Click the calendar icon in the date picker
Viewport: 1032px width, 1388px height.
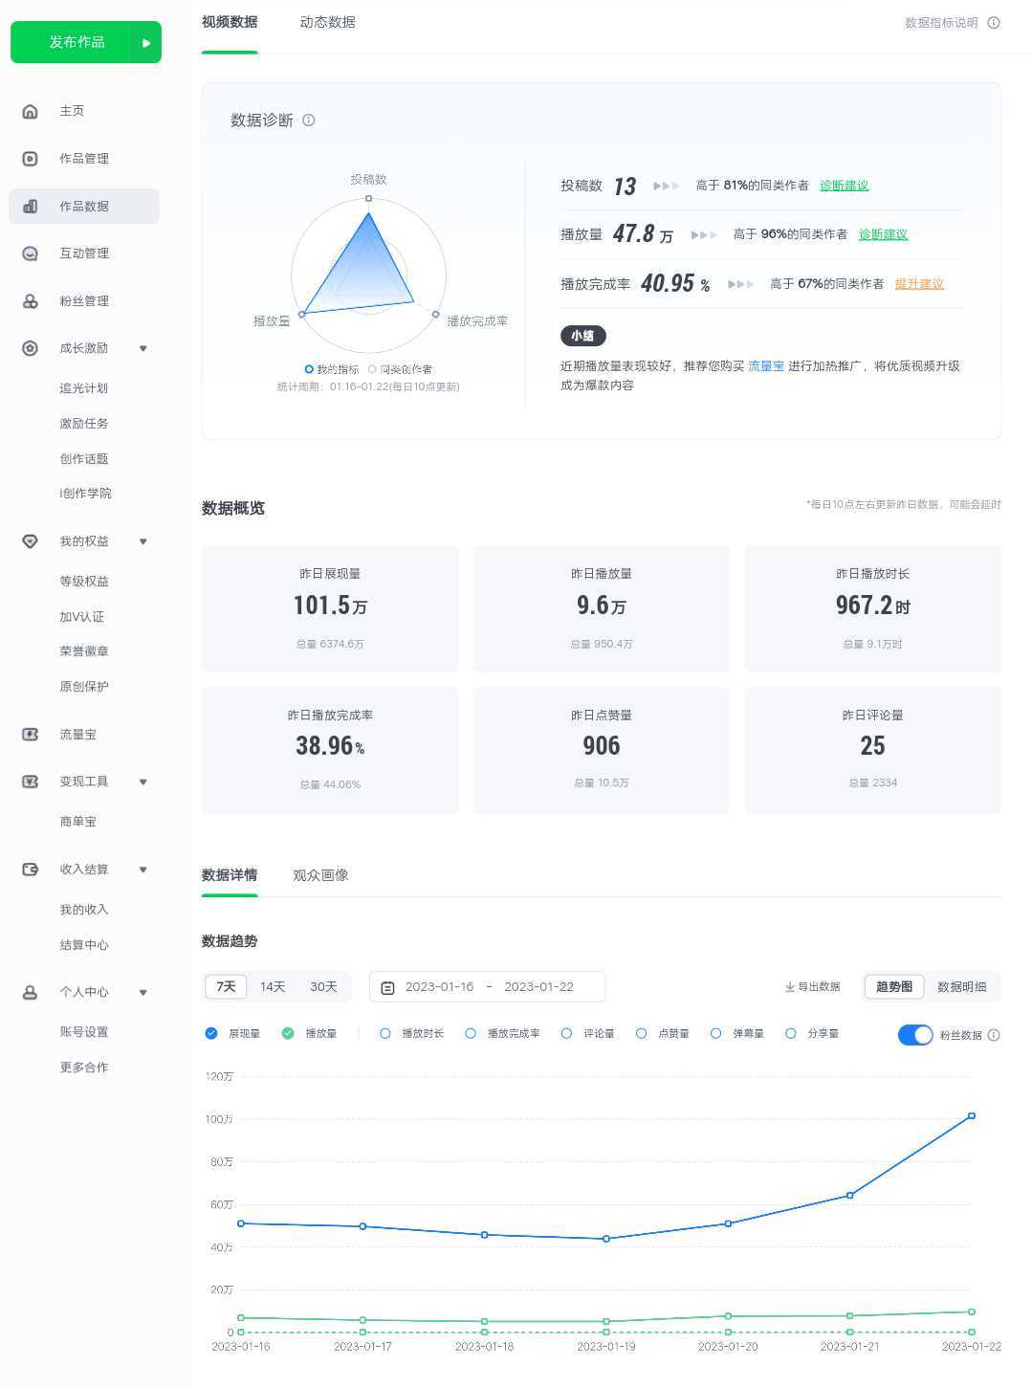click(388, 986)
